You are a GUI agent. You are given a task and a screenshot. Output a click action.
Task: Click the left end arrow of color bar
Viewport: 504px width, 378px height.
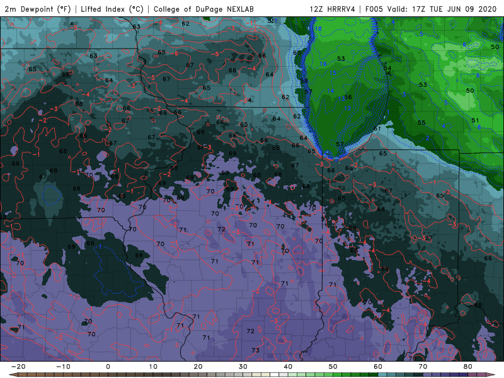point(13,375)
